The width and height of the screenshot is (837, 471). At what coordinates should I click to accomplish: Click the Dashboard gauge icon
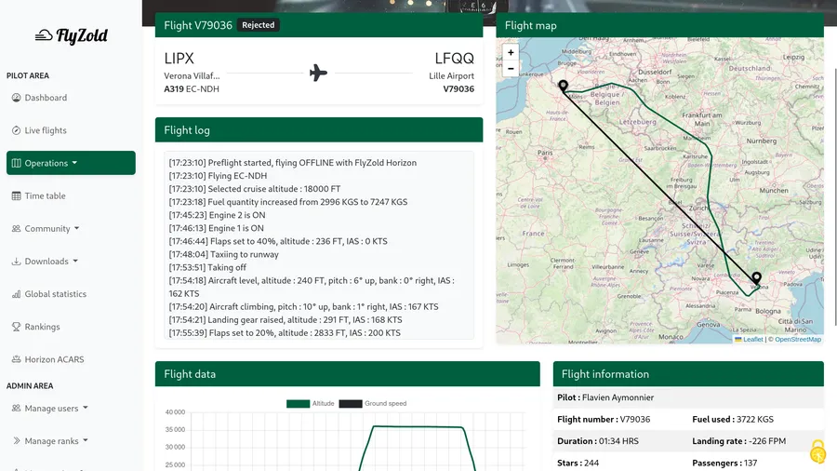(x=17, y=98)
